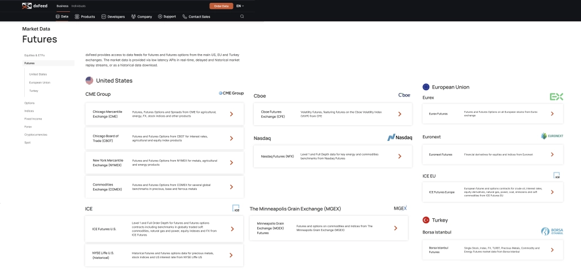Click the Eurex EX logo

click(556, 97)
